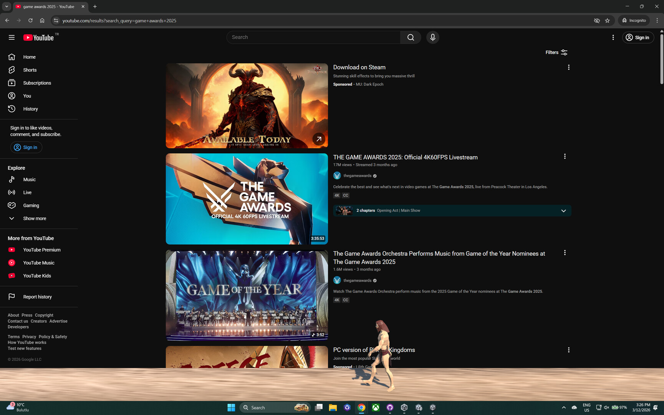View your watch History
664x415 pixels.
[30, 109]
